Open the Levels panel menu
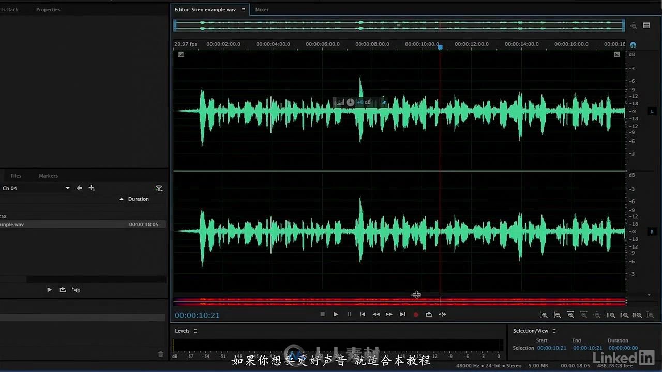 pyautogui.click(x=195, y=331)
